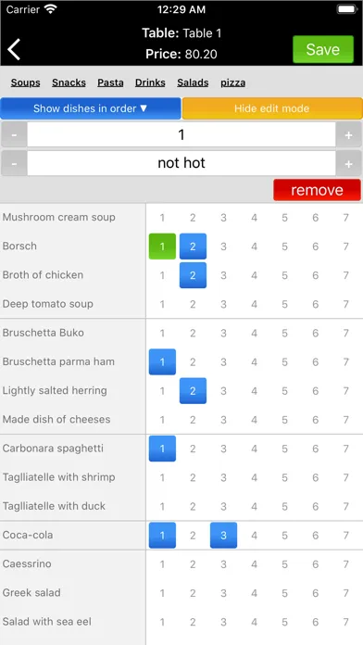363x645 pixels.
Task: Tap minus beside 'not hot' option
Action: coord(14,163)
